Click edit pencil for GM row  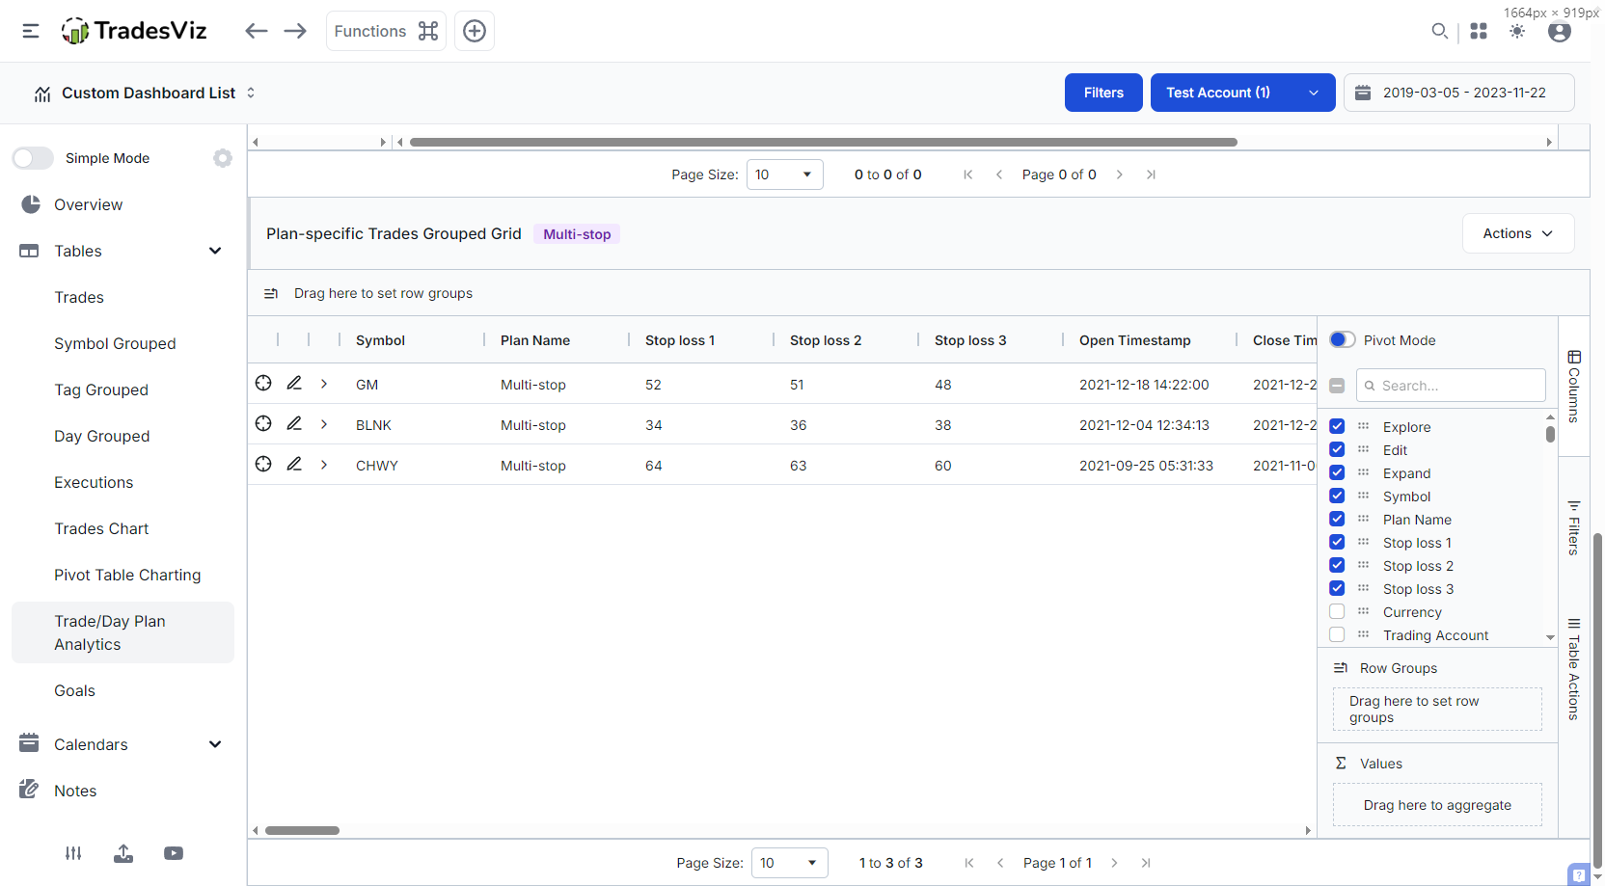pyautogui.click(x=294, y=383)
